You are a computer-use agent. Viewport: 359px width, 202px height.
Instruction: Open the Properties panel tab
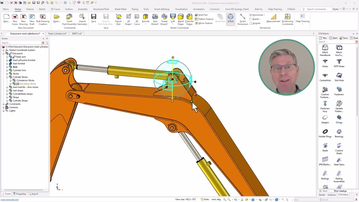click(x=20, y=194)
